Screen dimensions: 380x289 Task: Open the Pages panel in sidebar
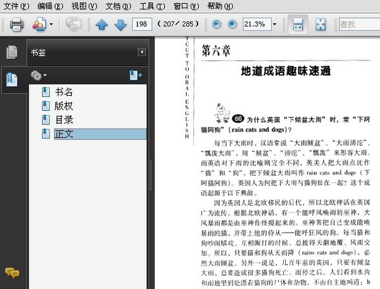point(11,53)
